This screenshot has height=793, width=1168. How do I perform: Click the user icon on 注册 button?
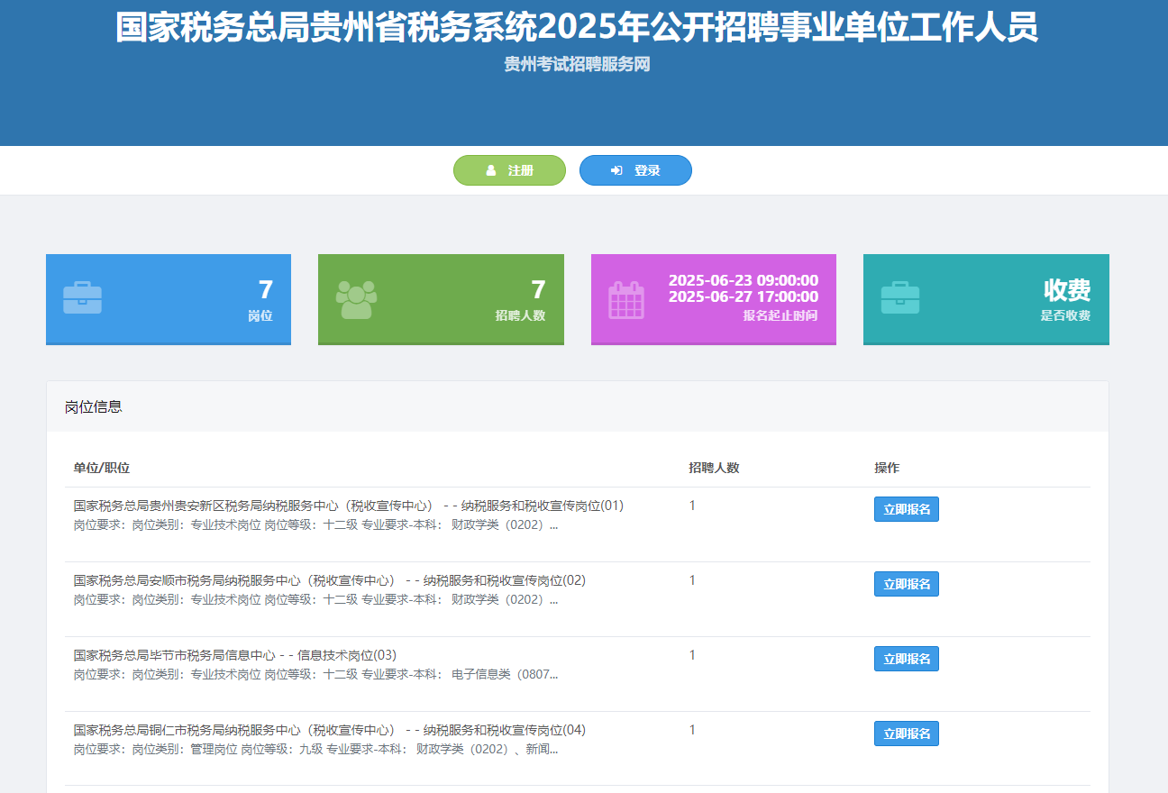[x=491, y=170]
